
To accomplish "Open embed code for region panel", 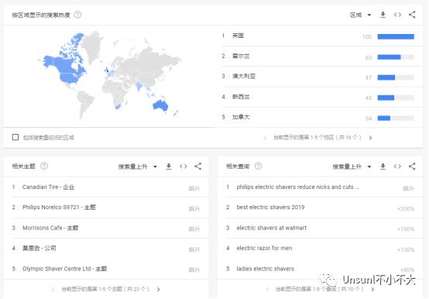I will (x=397, y=15).
